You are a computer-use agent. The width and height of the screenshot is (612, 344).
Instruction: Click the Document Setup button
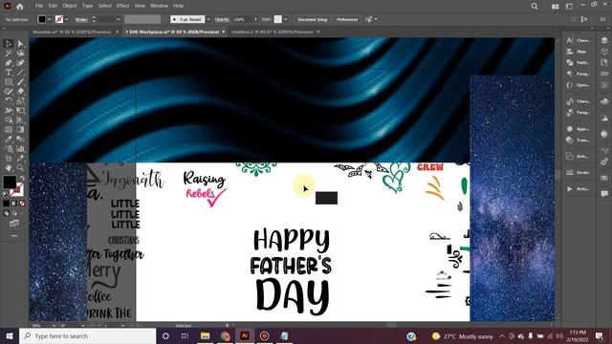(313, 19)
